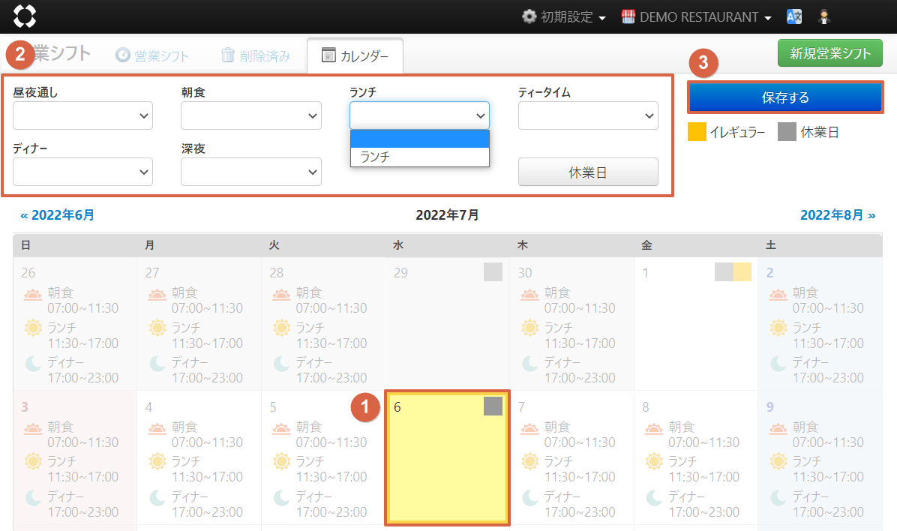
Task: Click the yellow irregular marker on July 1
Action: pyautogui.click(x=742, y=272)
